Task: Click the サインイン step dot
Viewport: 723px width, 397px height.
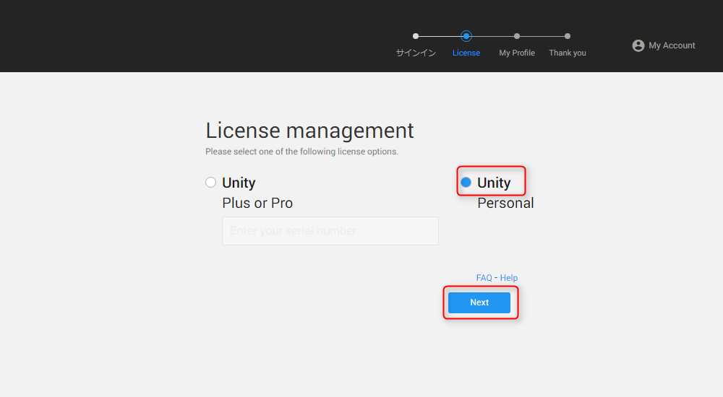Action: click(x=416, y=36)
